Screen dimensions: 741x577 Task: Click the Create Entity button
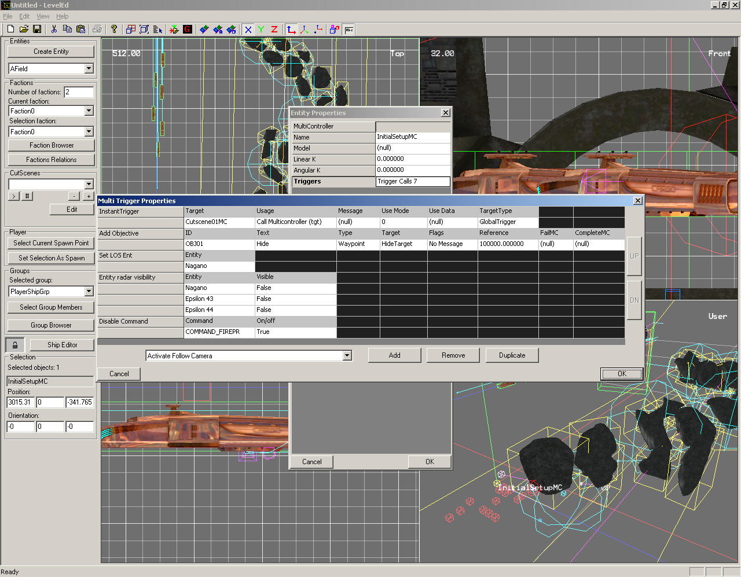(51, 52)
